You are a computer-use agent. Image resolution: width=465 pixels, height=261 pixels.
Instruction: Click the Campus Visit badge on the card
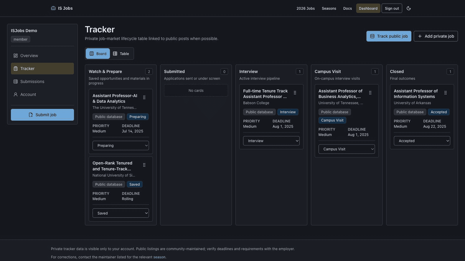(x=332, y=120)
